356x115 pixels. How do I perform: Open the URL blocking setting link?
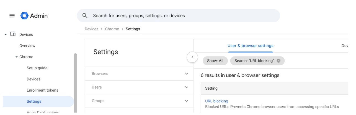(216, 101)
